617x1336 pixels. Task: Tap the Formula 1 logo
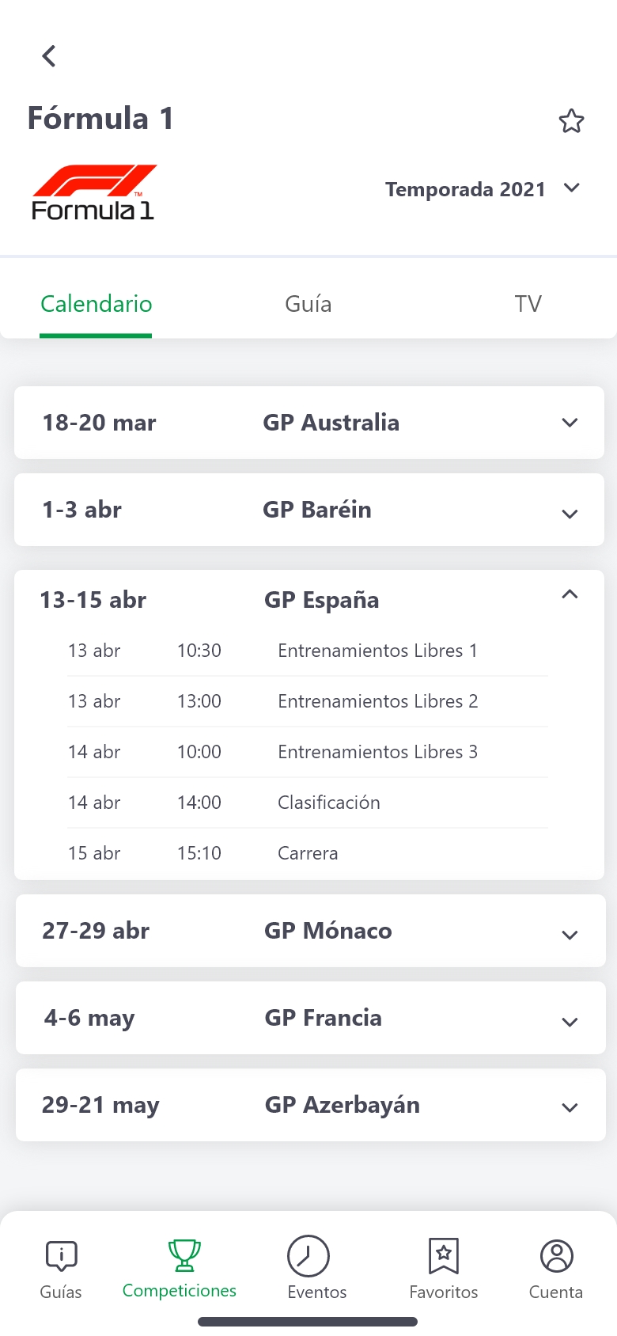[x=93, y=192]
